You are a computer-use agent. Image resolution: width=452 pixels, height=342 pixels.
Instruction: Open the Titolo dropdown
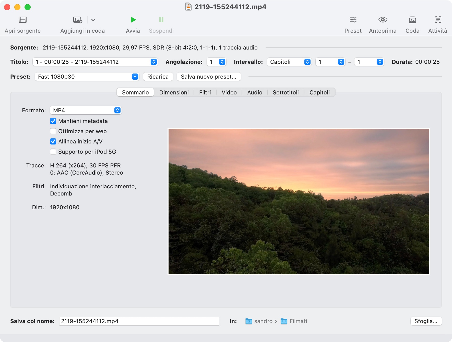(x=95, y=62)
